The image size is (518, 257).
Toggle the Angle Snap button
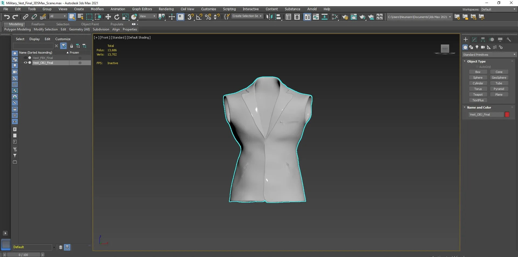click(199, 17)
